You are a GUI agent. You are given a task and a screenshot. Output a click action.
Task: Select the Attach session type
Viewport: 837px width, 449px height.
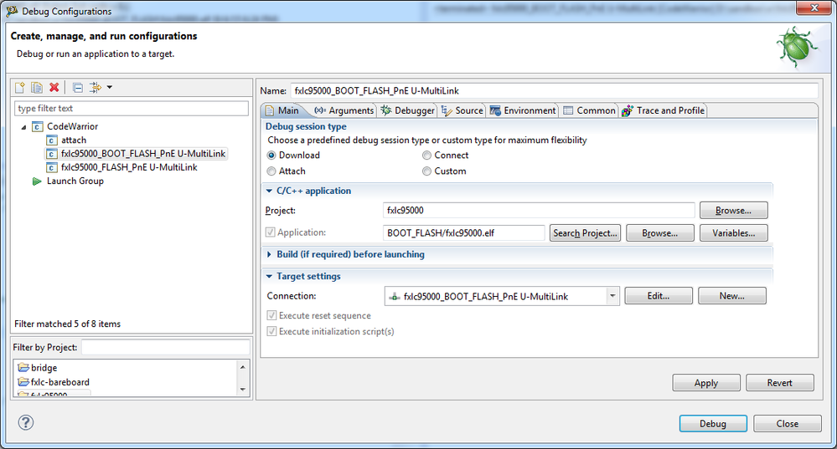pyautogui.click(x=271, y=171)
